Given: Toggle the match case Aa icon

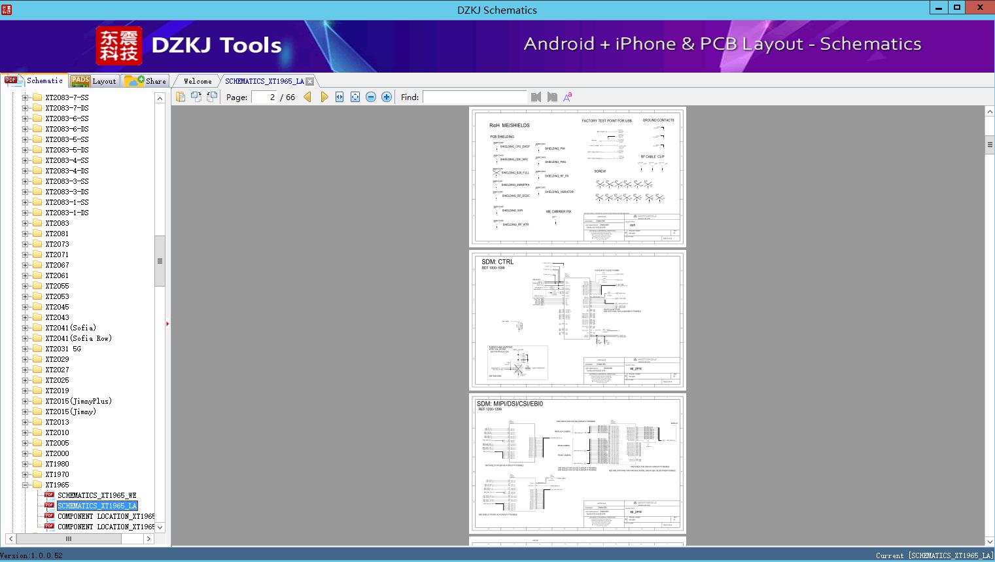Looking at the screenshot, I should click(x=568, y=97).
